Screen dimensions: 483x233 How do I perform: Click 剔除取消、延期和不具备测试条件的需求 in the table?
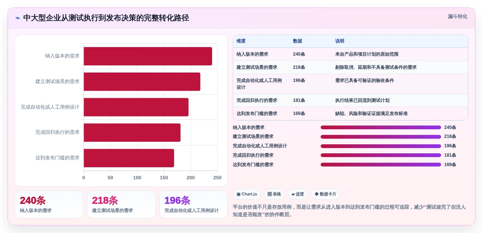coord(376,67)
